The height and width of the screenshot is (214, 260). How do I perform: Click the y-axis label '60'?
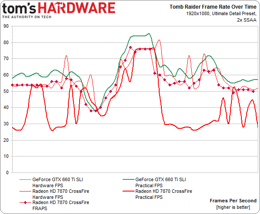click(6, 75)
